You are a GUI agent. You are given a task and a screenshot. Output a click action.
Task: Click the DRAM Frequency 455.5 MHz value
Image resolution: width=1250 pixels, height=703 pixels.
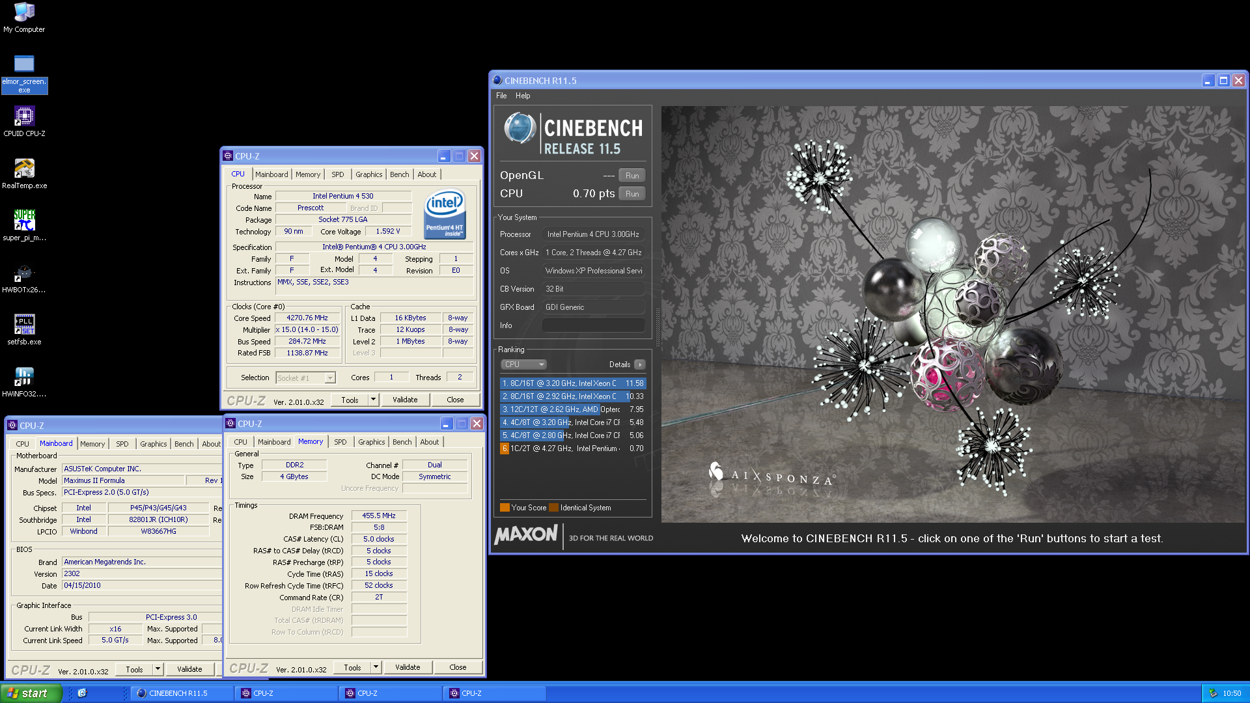tap(379, 516)
